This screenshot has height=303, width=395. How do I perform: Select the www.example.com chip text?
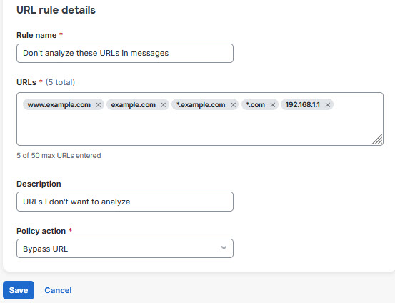59,105
